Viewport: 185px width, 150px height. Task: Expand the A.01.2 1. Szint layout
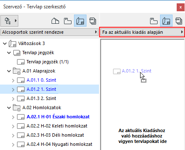pyautogui.click(x=13, y=90)
